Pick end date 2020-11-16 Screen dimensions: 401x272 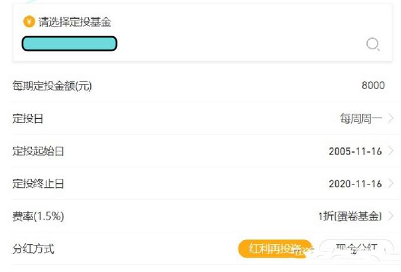pos(355,184)
